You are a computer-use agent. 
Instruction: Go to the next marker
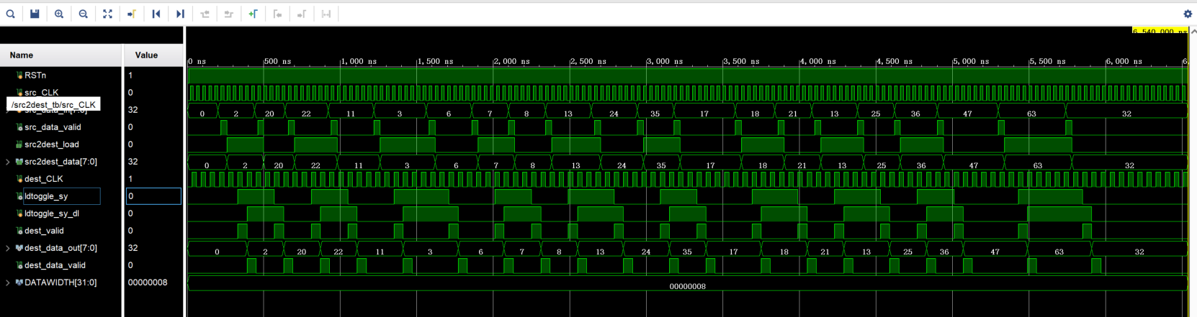(x=302, y=14)
